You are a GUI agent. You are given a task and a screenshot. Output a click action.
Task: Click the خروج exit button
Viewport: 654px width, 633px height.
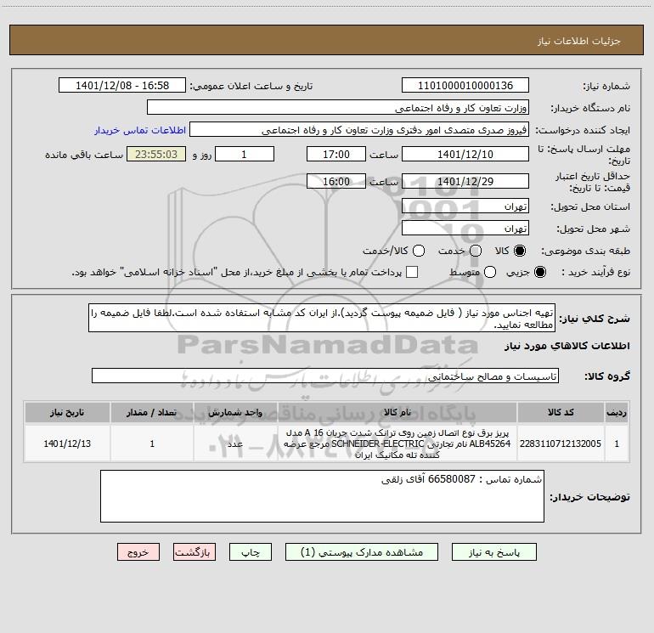138,552
